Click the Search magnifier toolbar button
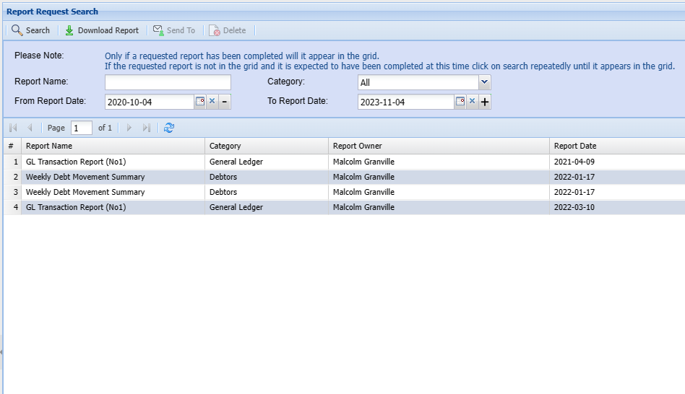The height and width of the screenshot is (394, 685). tap(30, 30)
